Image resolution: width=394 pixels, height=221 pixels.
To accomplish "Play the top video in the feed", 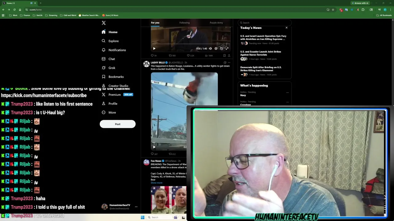I will click(x=154, y=48).
